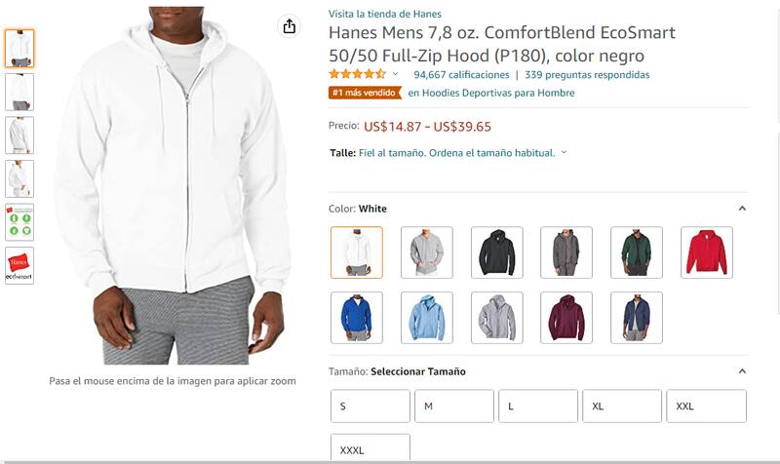Screen dimensions: 780x464
Task: Select the light blue hoodie swatch
Action: pyautogui.click(x=427, y=318)
